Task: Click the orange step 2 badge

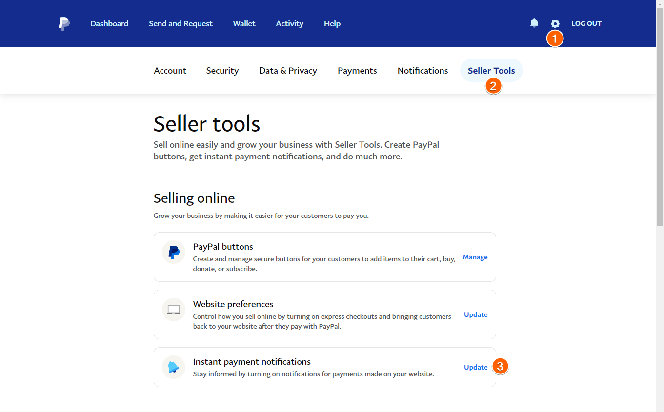Action: 493,86
